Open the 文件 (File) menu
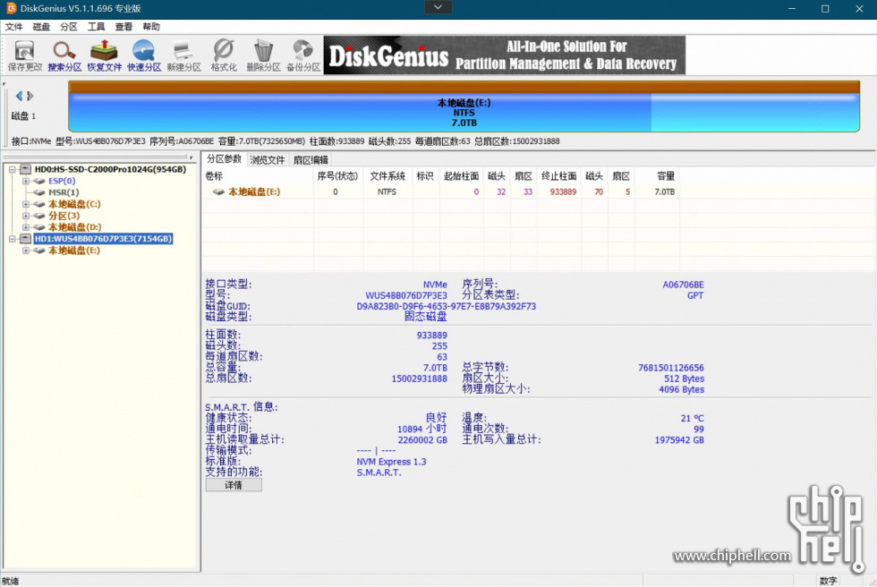Image resolution: width=877 pixels, height=587 pixels. coord(14,27)
